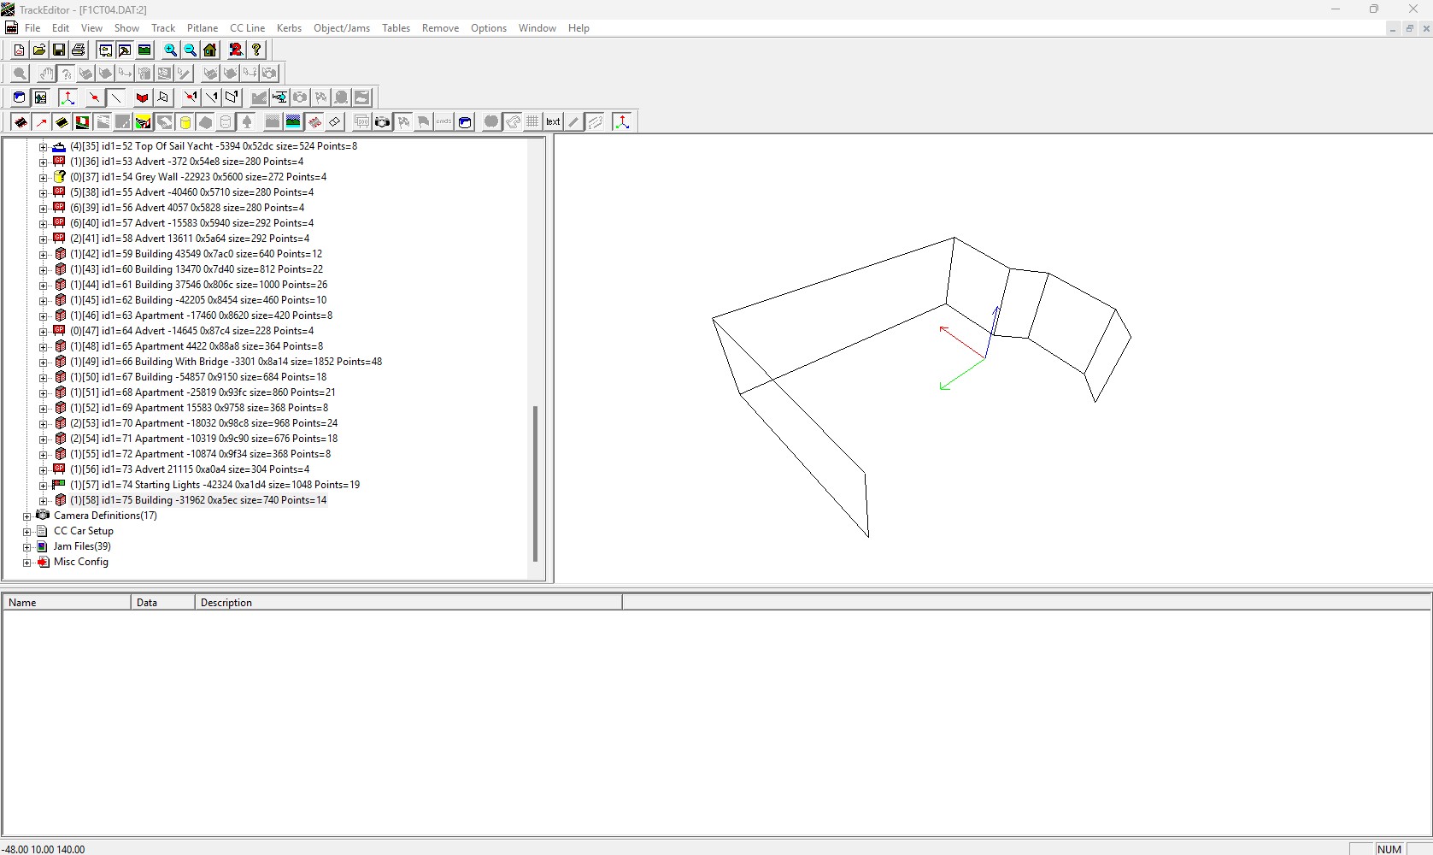Toggle the text display button
1433x855 pixels.
(x=553, y=121)
